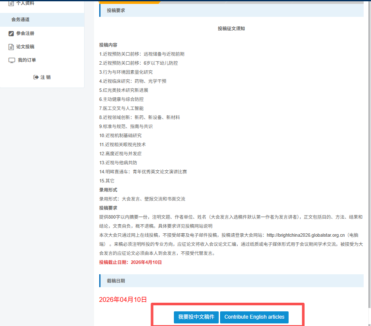371x326 pixels.
Task: Click the logout arrow icon beside 注销
Action: [35, 77]
